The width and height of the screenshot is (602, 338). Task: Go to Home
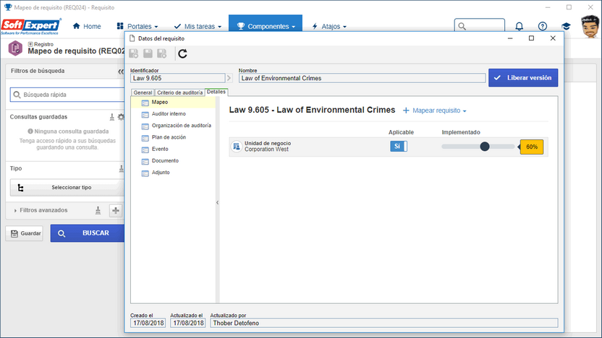pyautogui.click(x=87, y=26)
